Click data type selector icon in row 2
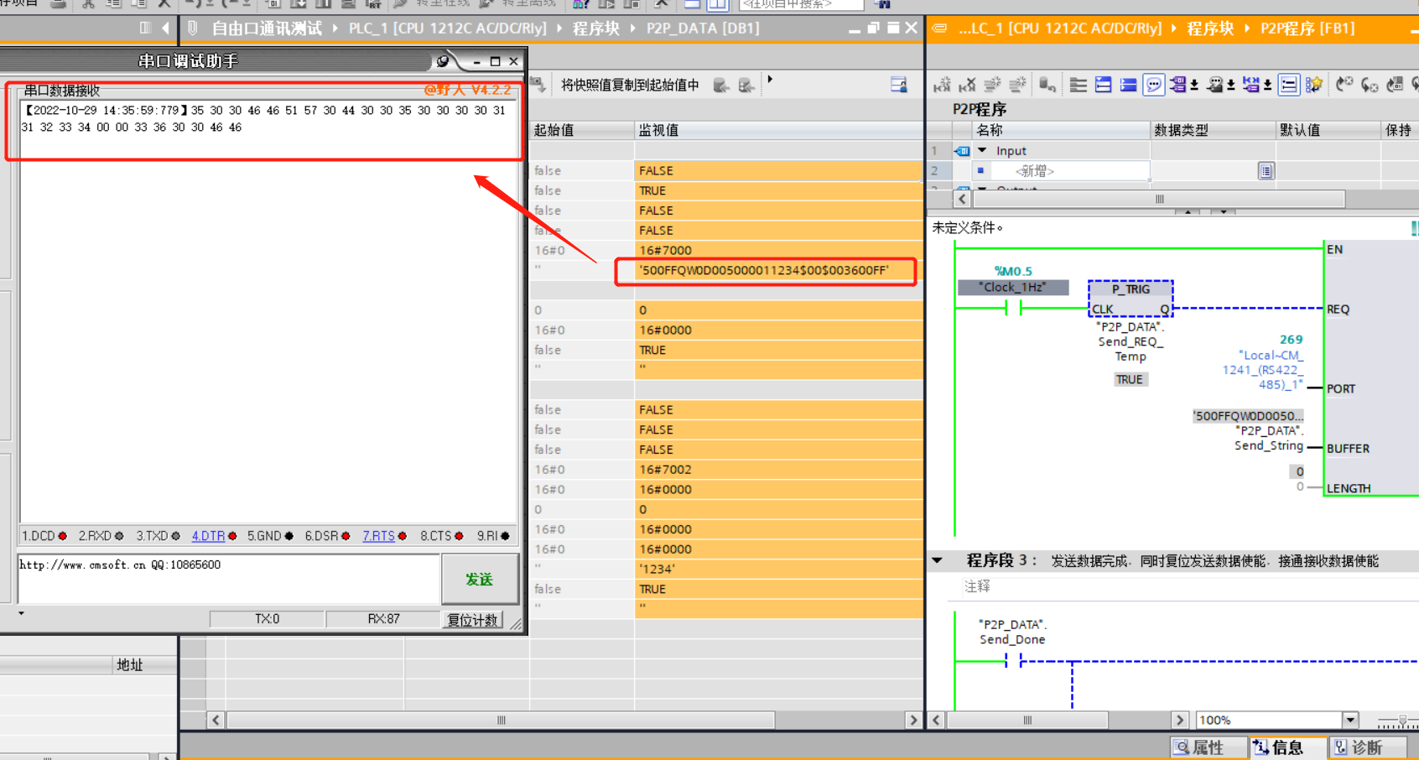Image resolution: width=1419 pixels, height=760 pixels. click(x=1266, y=171)
